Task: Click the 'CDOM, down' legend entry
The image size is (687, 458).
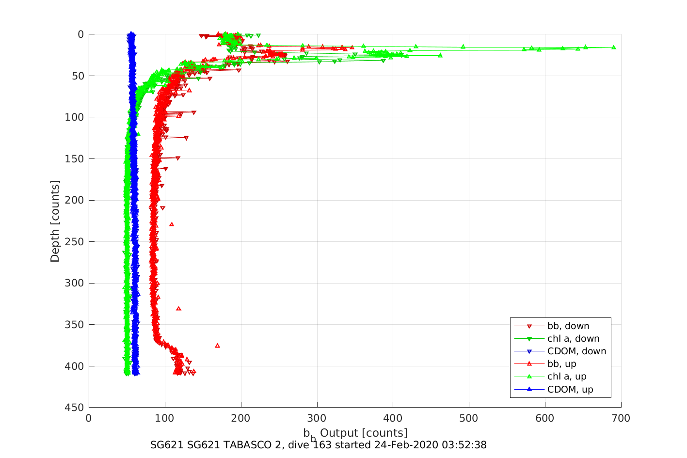Action: point(560,351)
